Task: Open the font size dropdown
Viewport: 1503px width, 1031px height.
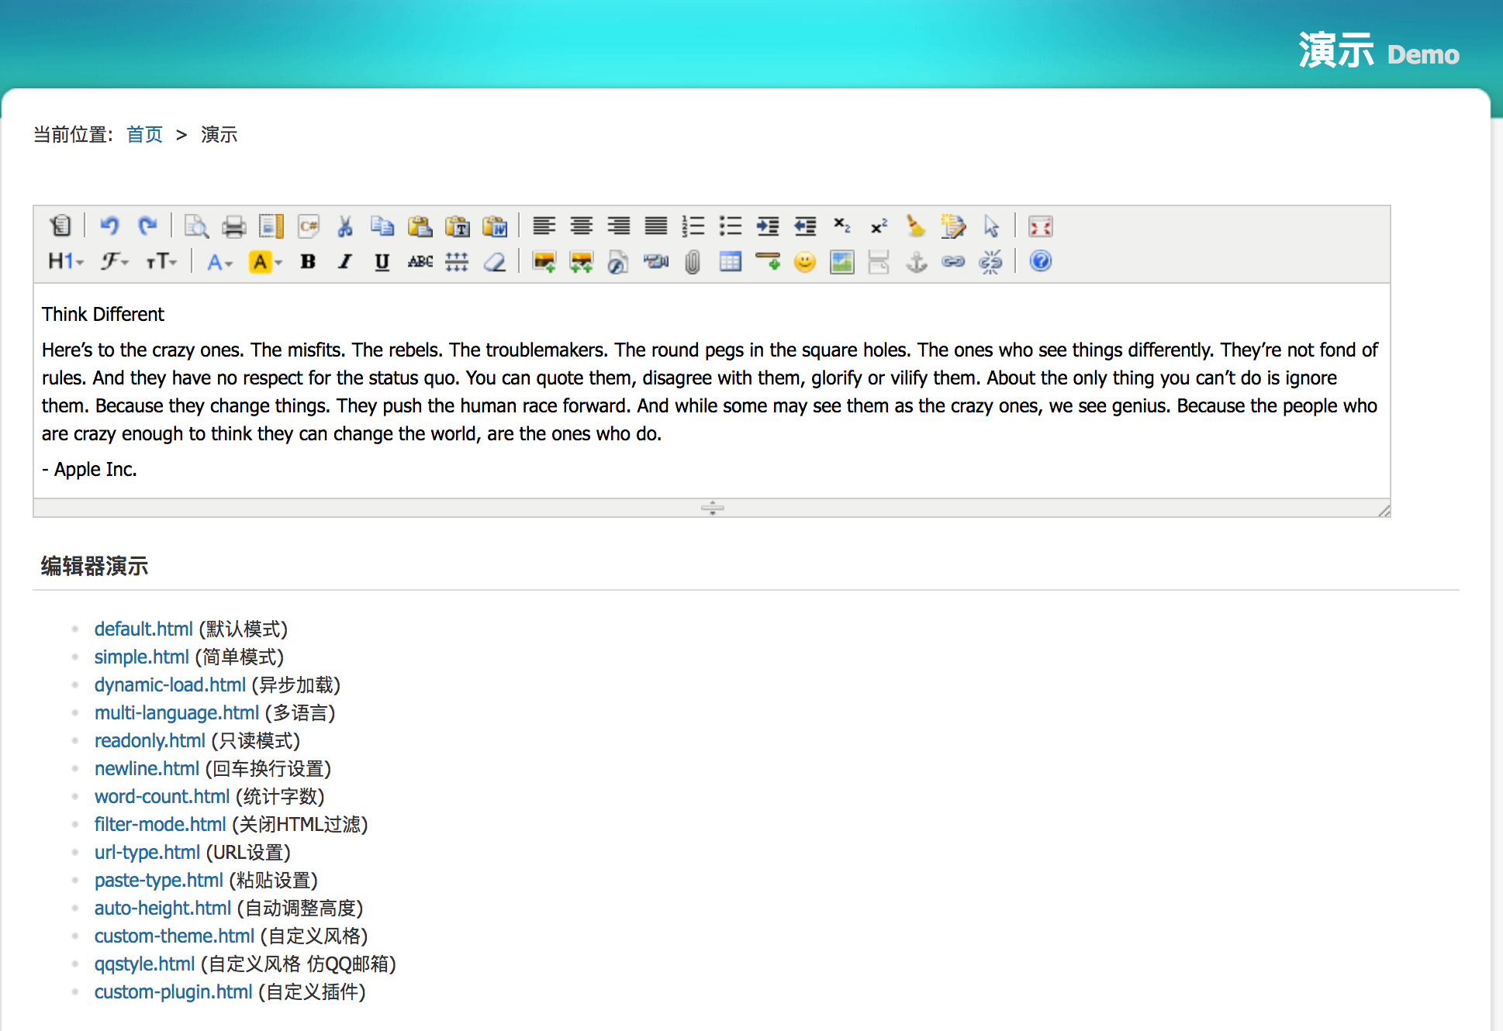Action: (x=161, y=262)
